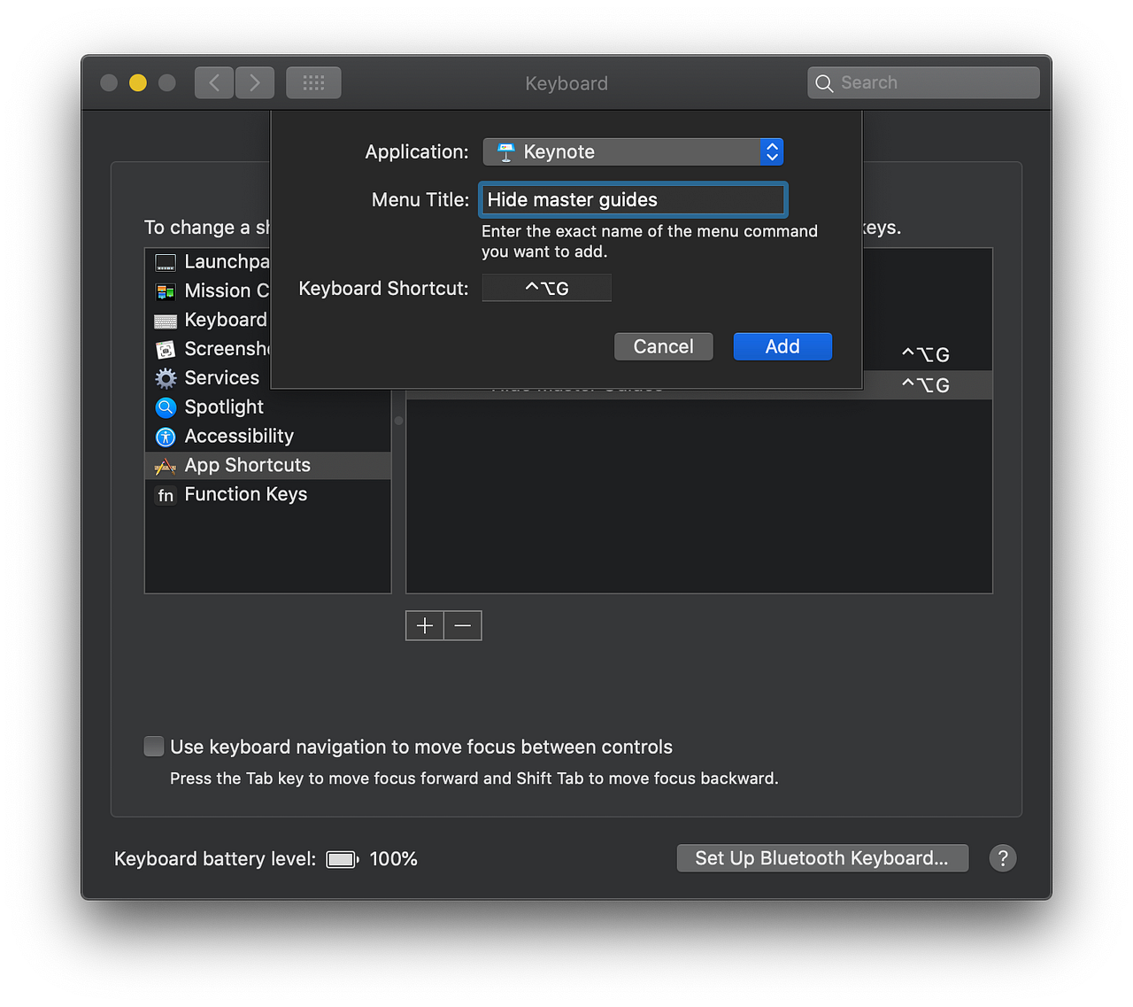
Task: Click the Screenshots icon in the sidebar
Action: click(166, 349)
